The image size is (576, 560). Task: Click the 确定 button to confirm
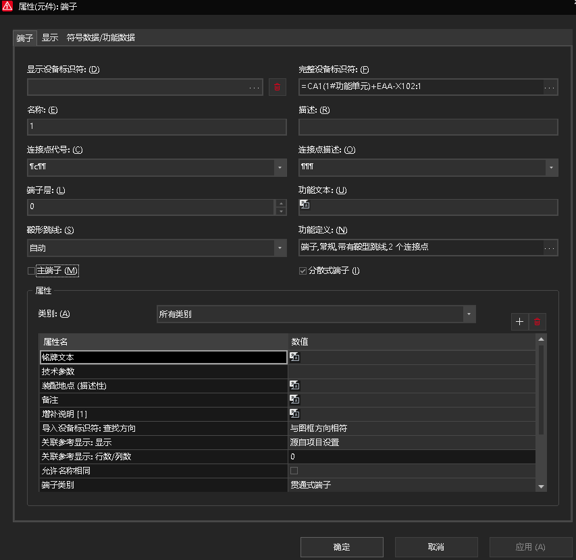point(341,547)
